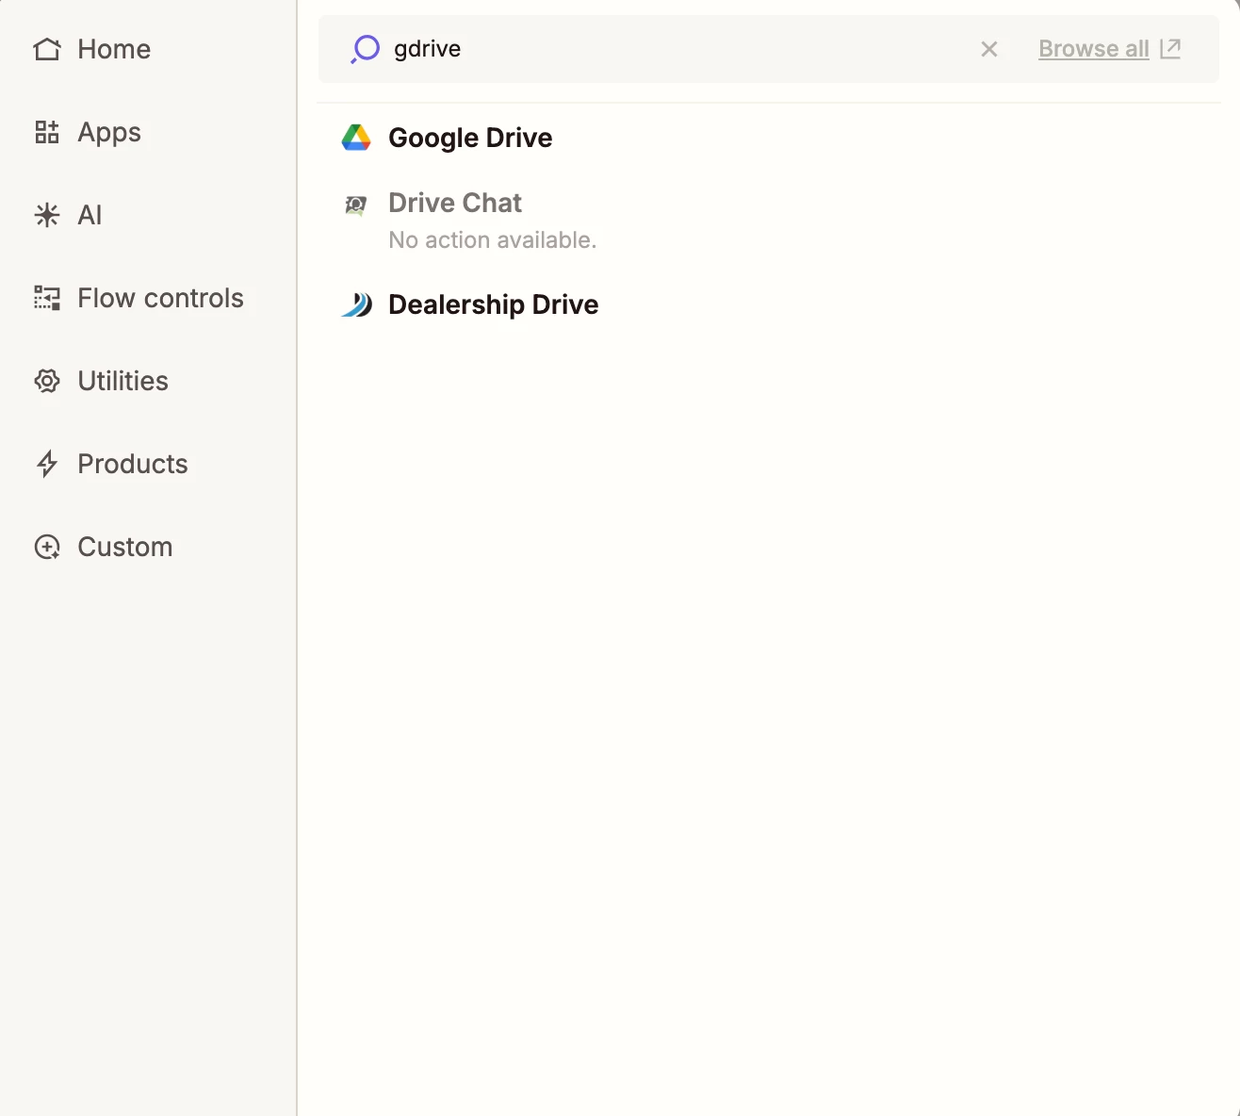Viewport: 1240px width, 1116px height.
Task: Choose the Google Drive result
Action: (470, 138)
